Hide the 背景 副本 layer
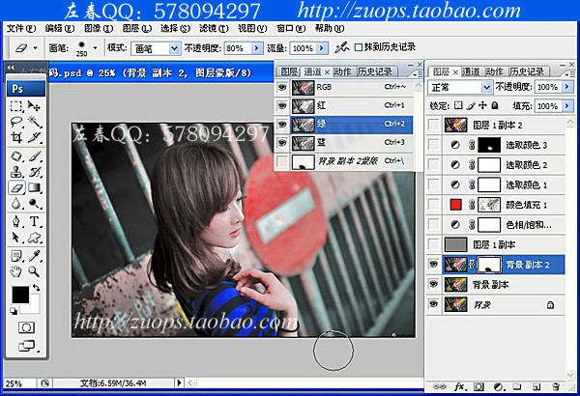The height and width of the screenshot is (396, 580). (x=433, y=284)
